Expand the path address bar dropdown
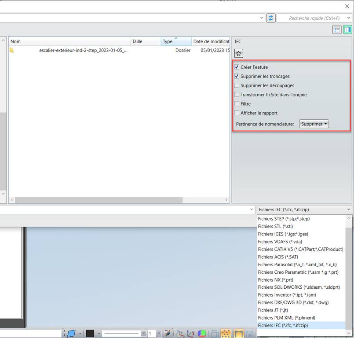 (x=262, y=18)
